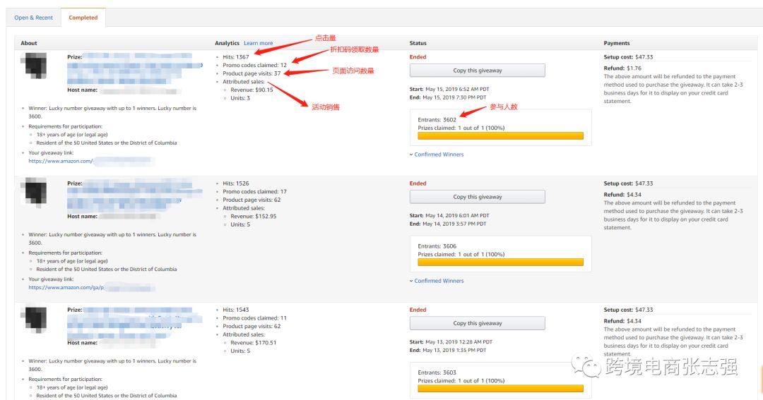The height and width of the screenshot is (400, 763).
Task: Select 'Refund: $1.76' text
Action: 622,68
